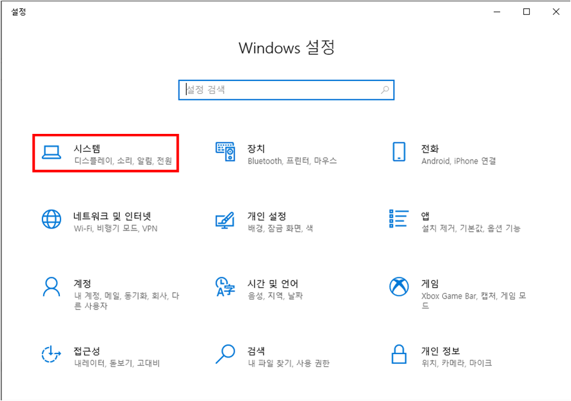This screenshot has height=401, width=571.
Task: Open the 시스템 laptop icon
Action: point(52,153)
